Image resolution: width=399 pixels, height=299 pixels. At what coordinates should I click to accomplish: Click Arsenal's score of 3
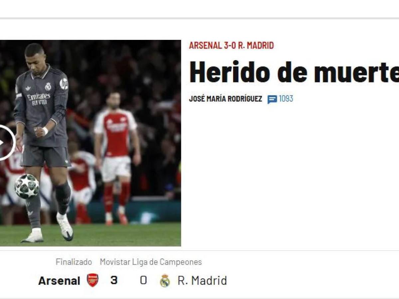(114, 280)
